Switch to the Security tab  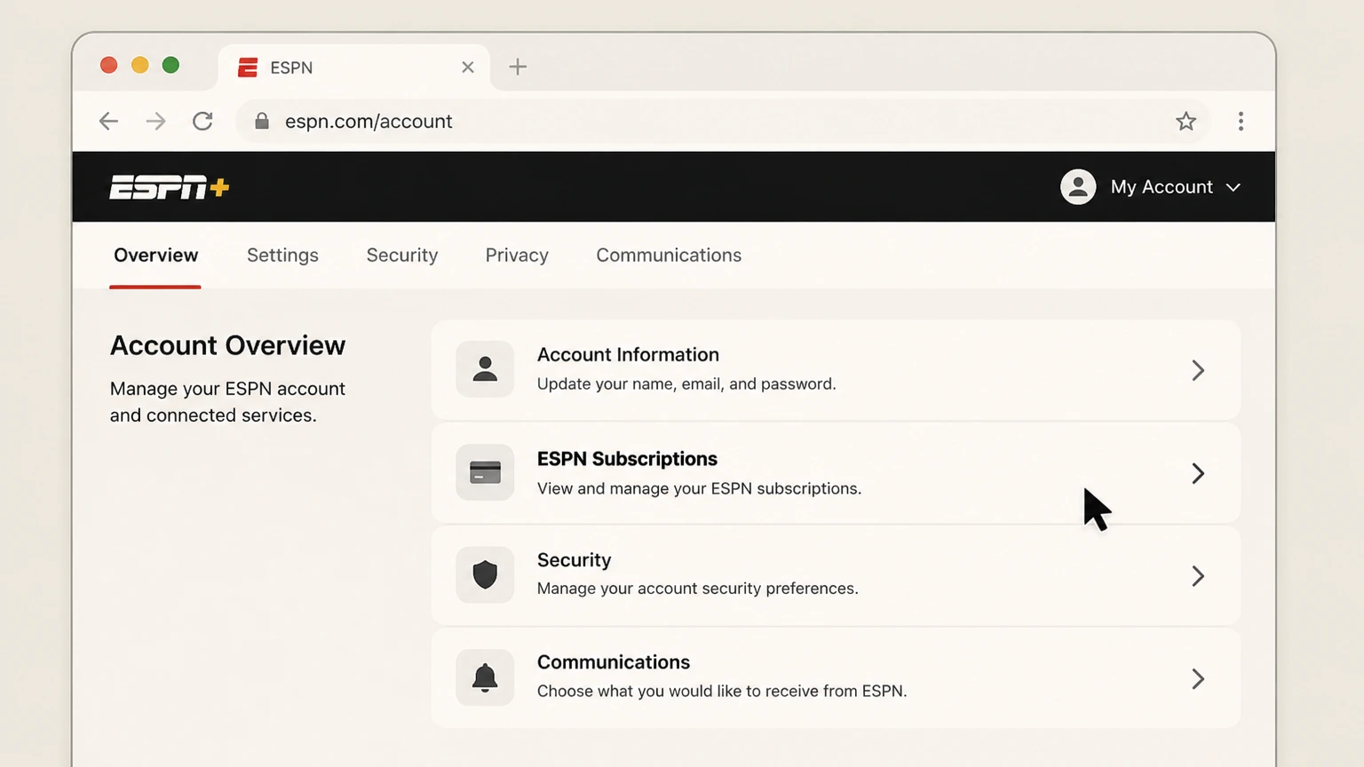(402, 256)
